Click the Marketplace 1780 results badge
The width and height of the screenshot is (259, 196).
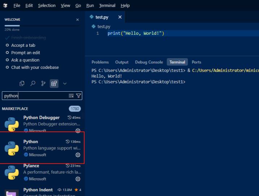tap(75, 109)
